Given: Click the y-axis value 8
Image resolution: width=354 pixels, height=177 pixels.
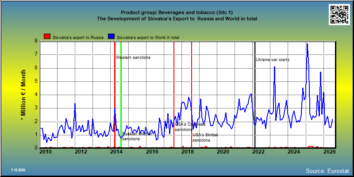Looking at the screenshot, I should pyautogui.click(x=36, y=41).
